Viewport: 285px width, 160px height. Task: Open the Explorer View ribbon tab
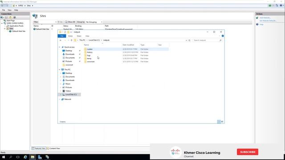click(87, 36)
